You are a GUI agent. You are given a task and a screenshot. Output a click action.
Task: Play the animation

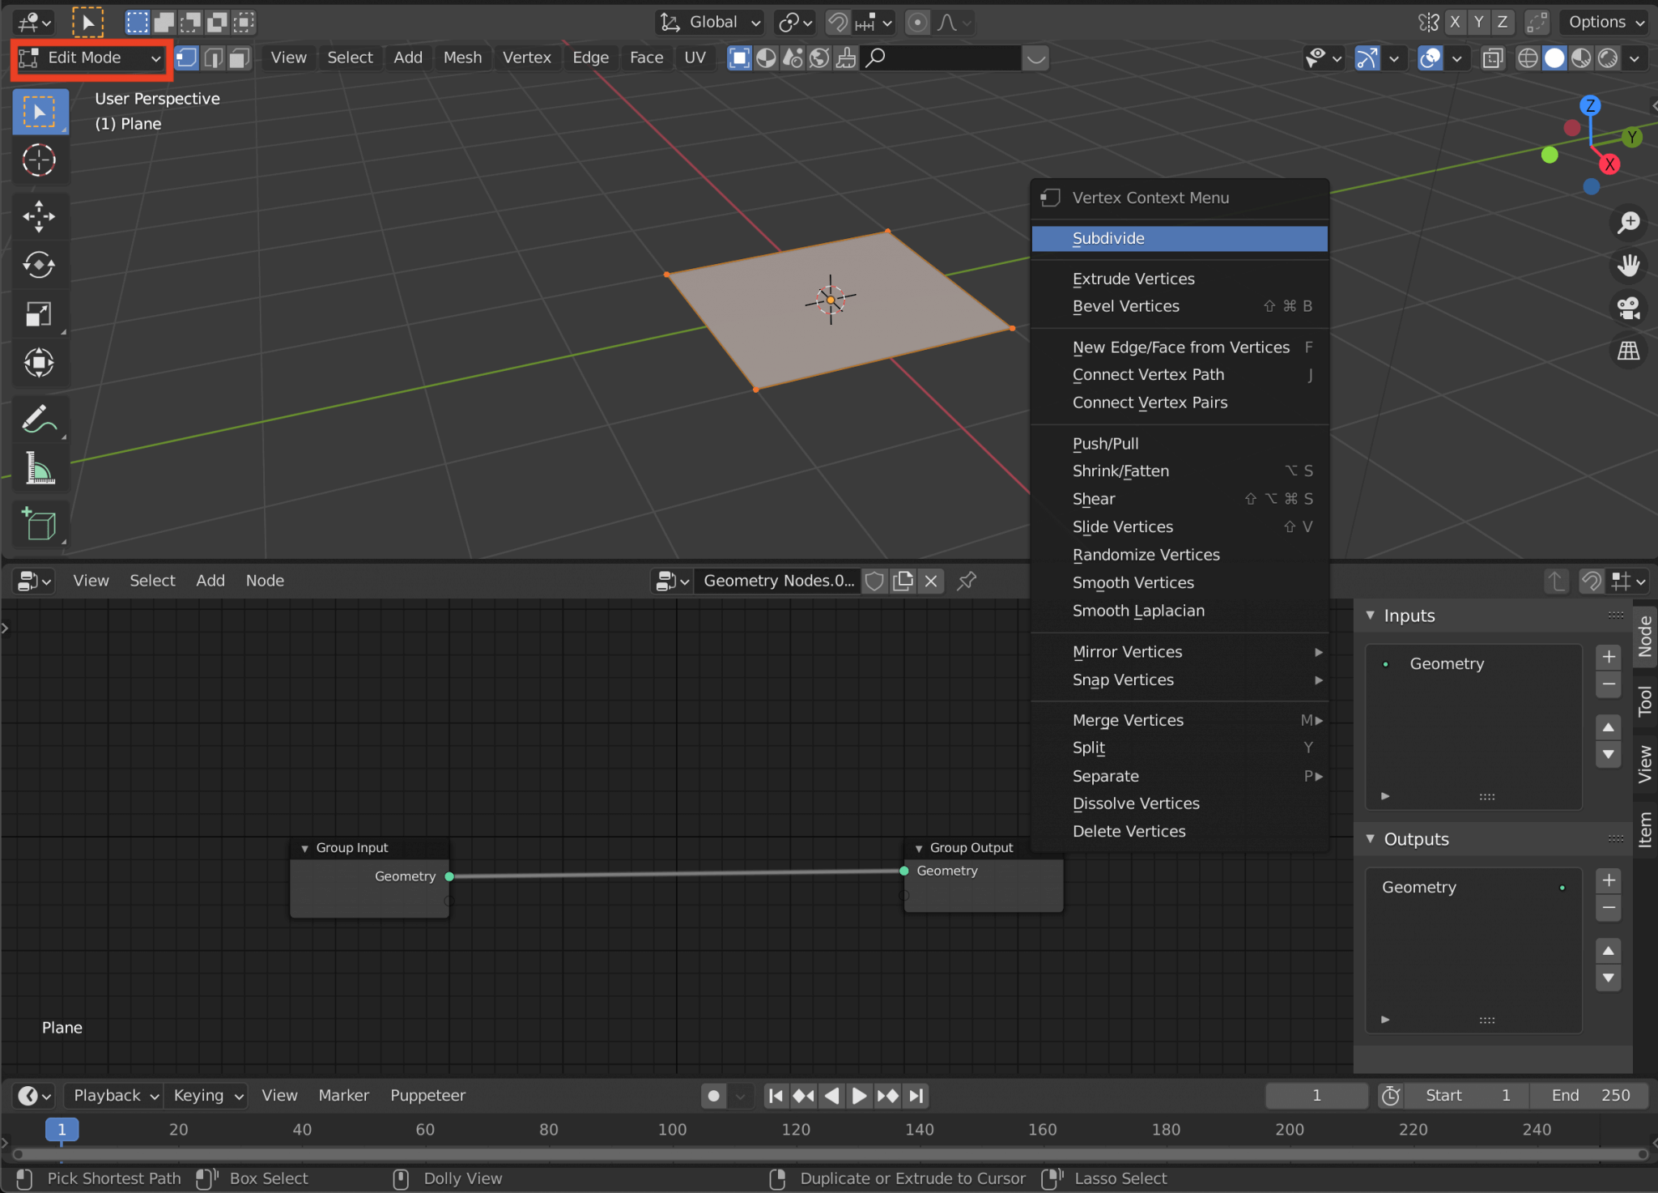coord(858,1095)
